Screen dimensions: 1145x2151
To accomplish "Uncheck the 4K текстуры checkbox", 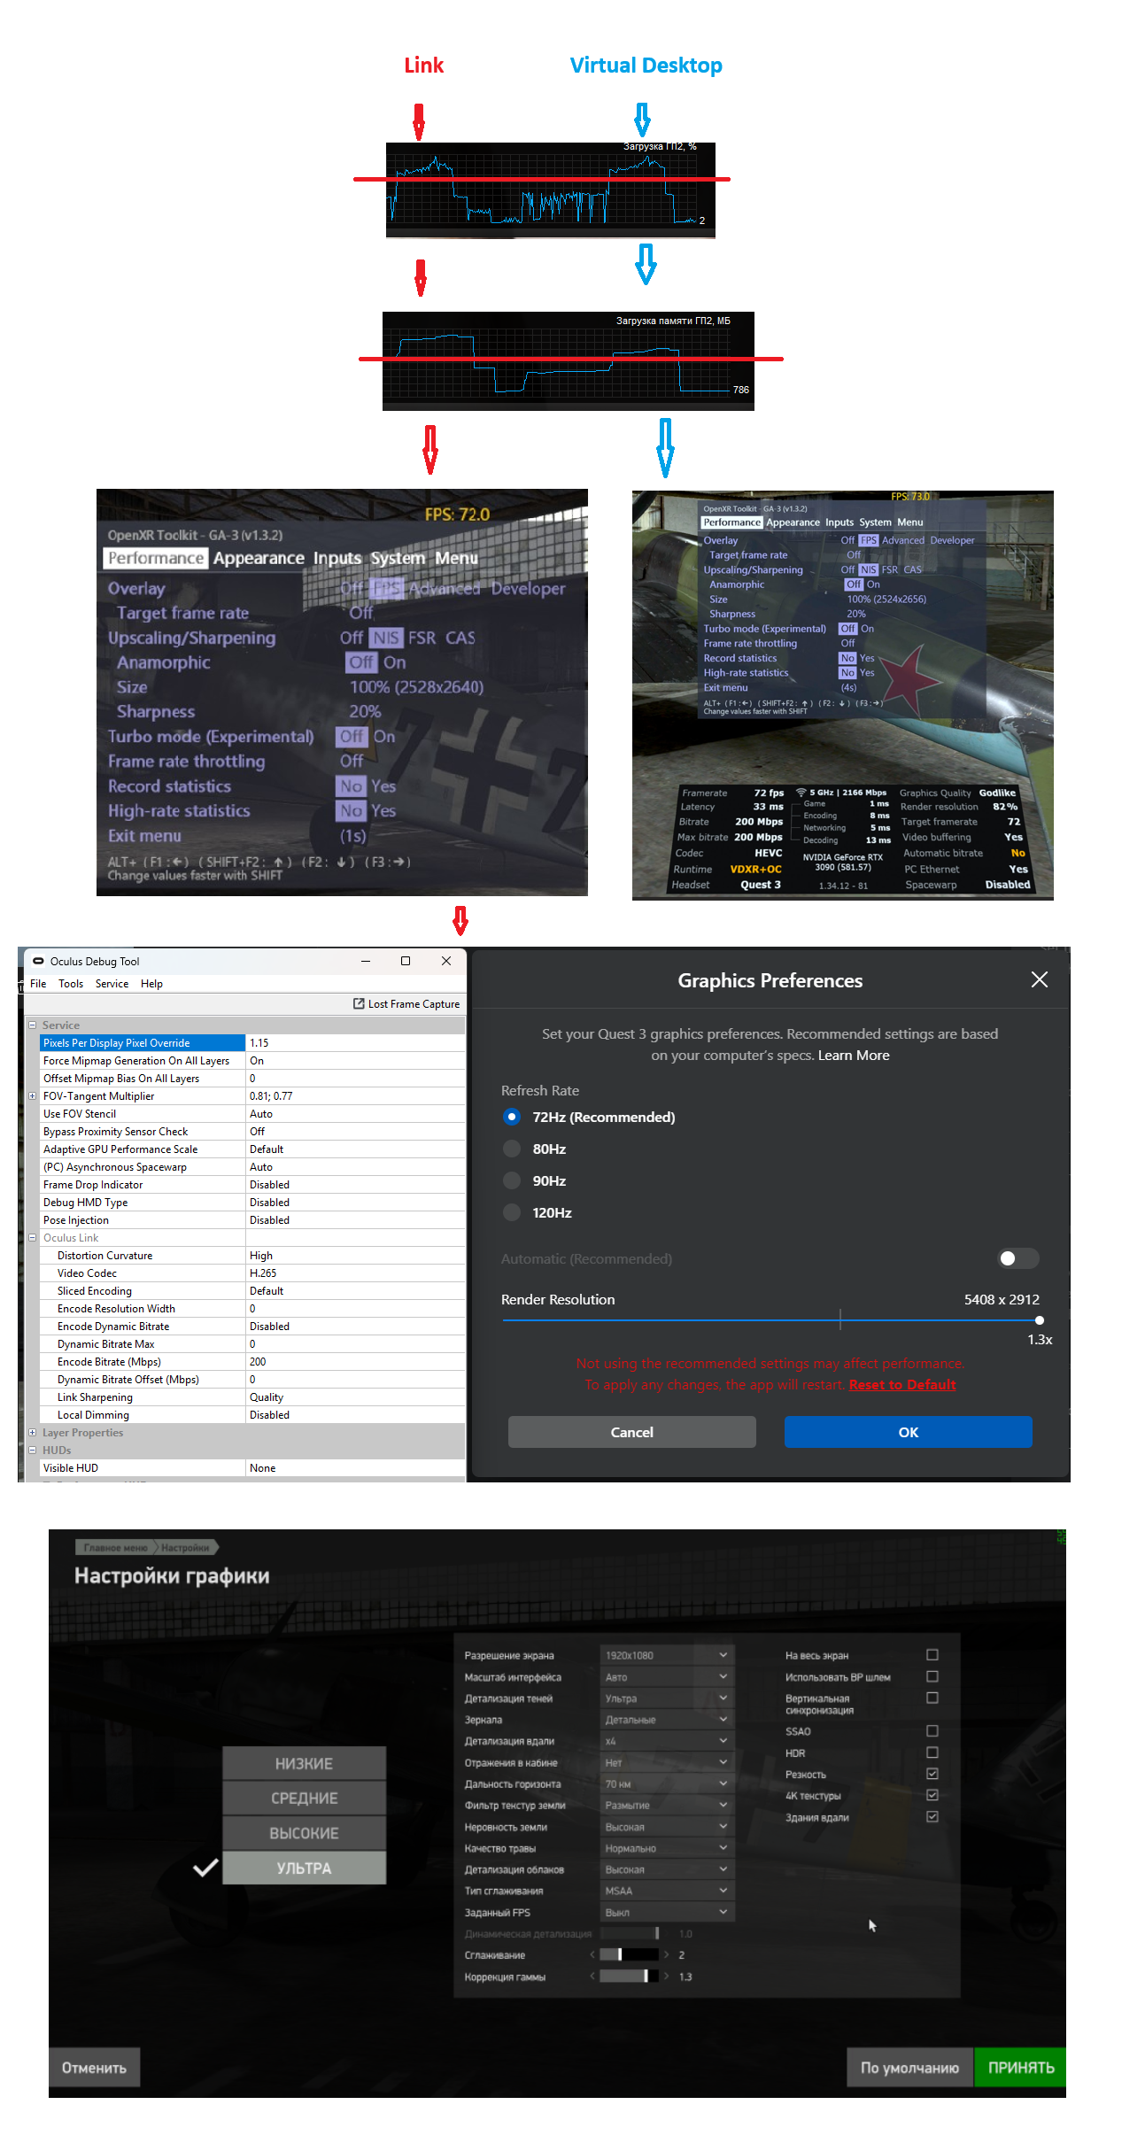I will pyautogui.click(x=932, y=1795).
